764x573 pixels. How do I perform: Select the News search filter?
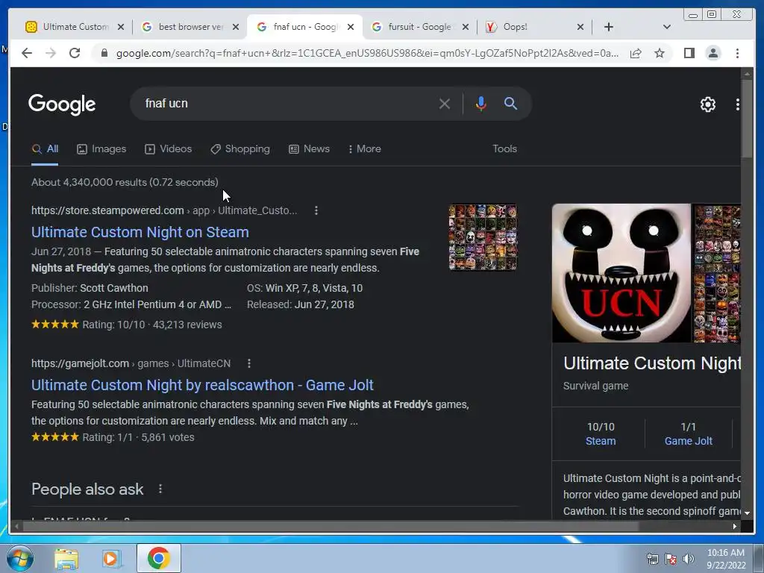309,149
